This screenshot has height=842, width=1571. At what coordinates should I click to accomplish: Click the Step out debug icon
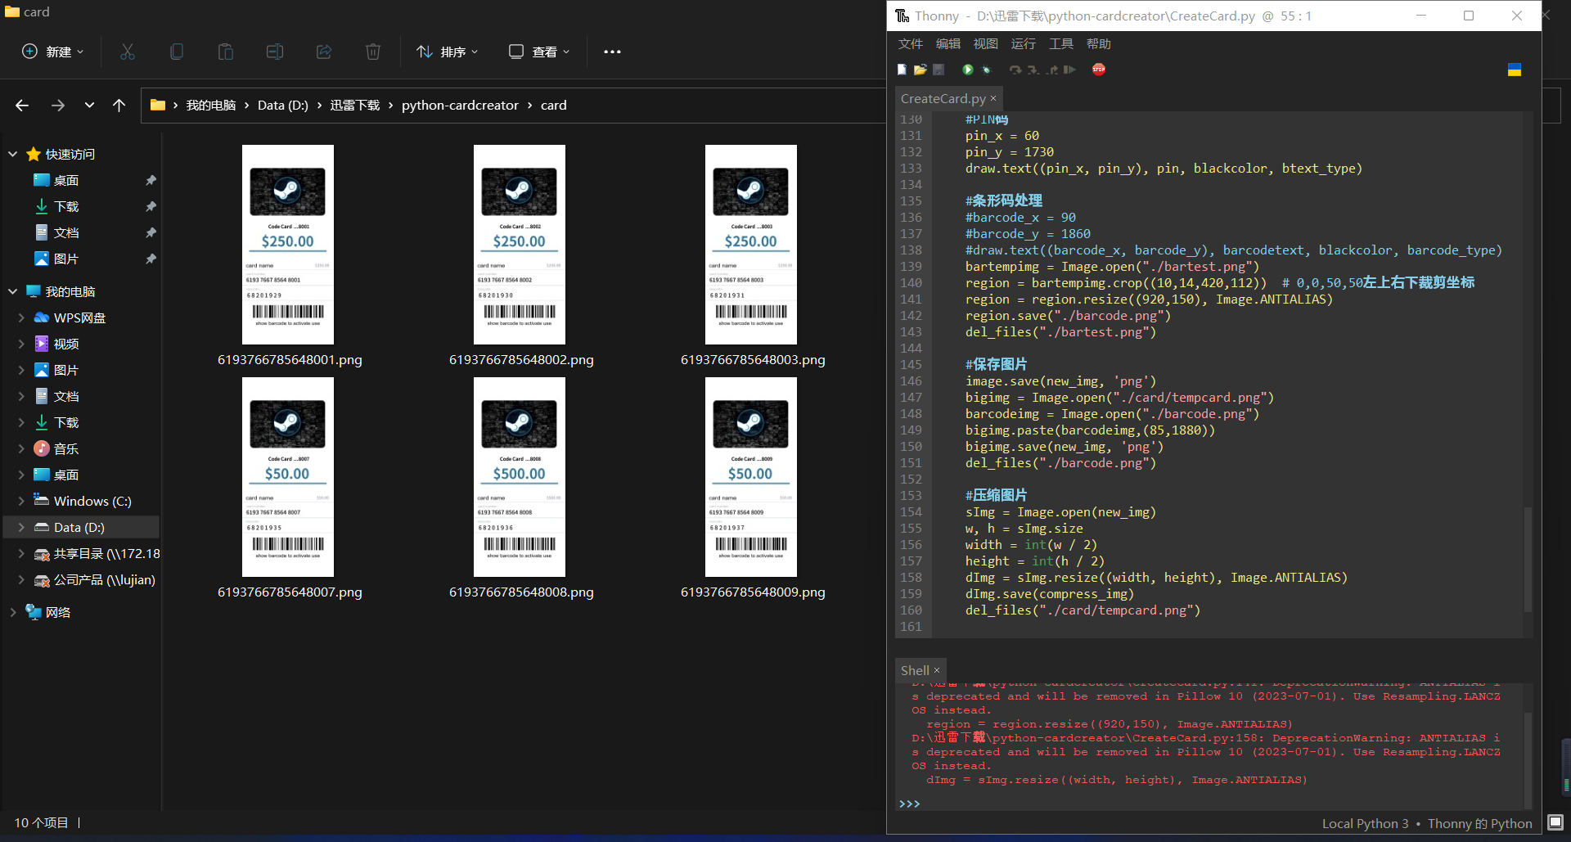(1052, 70)
